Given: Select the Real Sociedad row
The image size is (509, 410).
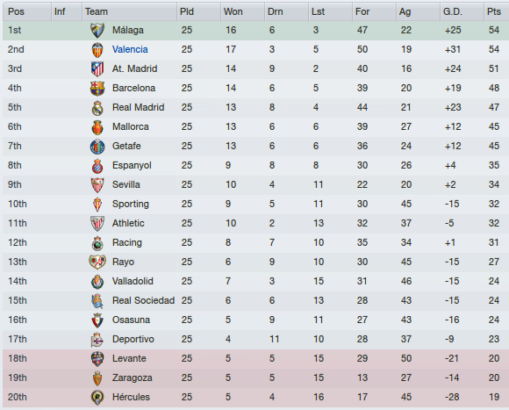Looking at the screenshot, I should [x=255, y=300].
